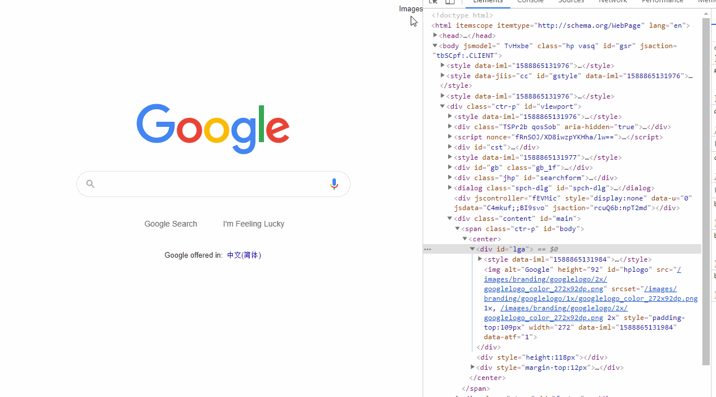This screenshot has height=397, width=716.
Task: Open the Network tab
Action: [x=613, y=2]
